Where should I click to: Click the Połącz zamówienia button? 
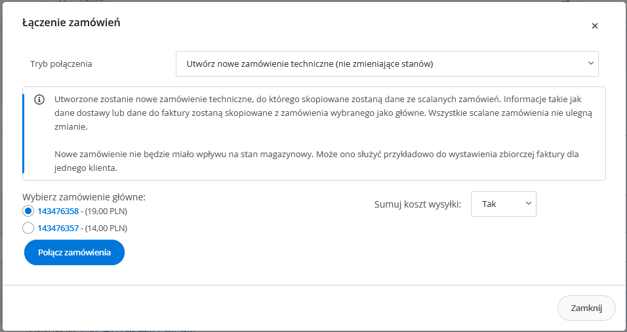coord(74,253)
